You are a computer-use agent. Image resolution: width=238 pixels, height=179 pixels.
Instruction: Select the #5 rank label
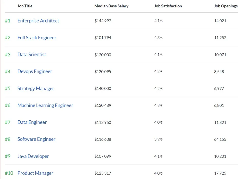point(8,88)
